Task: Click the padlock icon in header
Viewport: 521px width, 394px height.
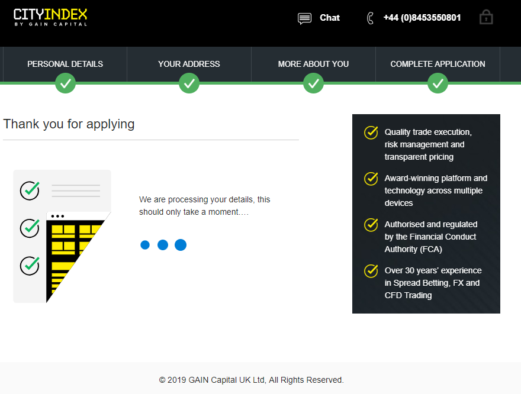Action: [486, 17]
